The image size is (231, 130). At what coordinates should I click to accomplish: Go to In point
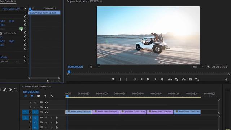click(135, 79)
